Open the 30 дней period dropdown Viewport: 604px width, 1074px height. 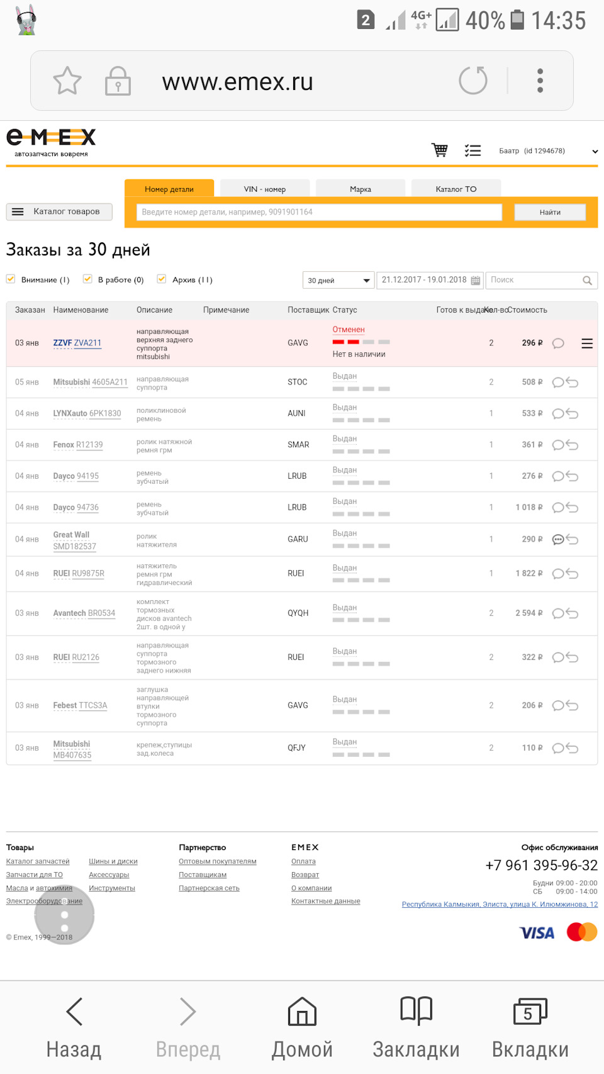coord(338,281)
